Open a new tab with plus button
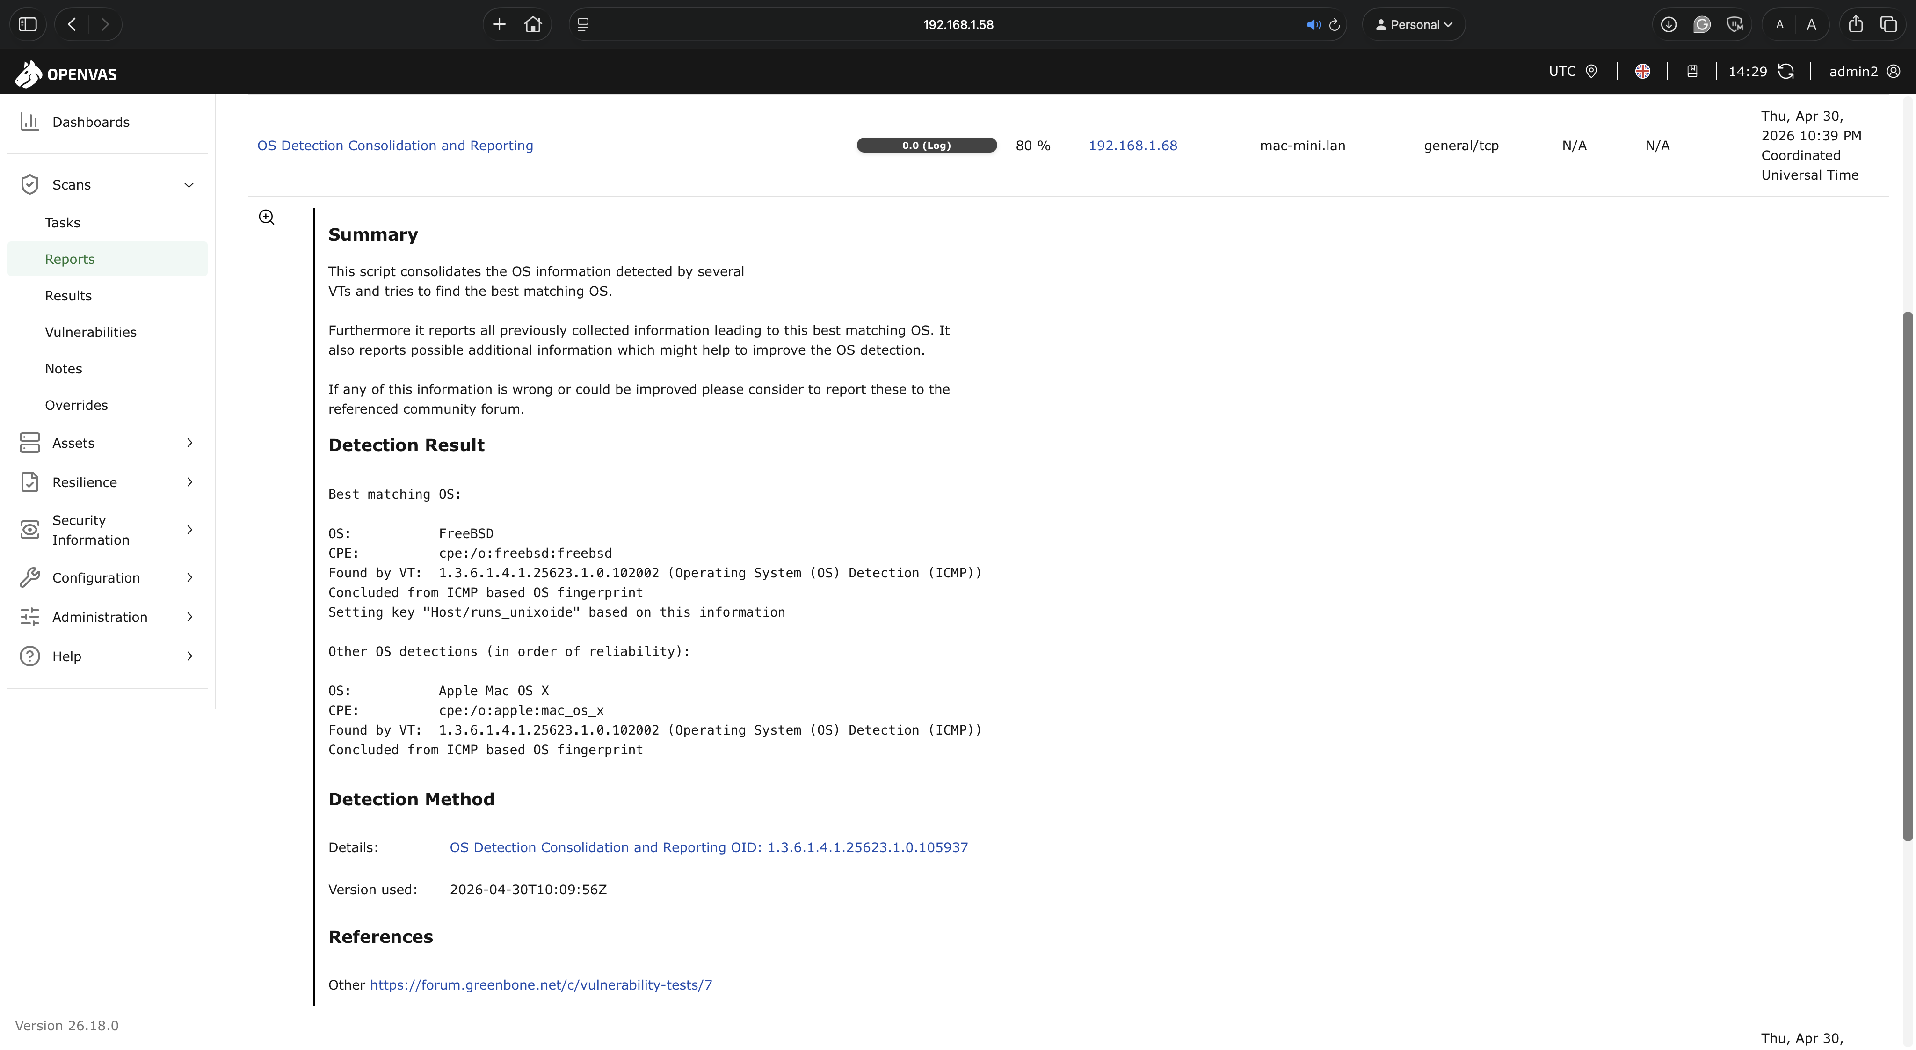 click(499, 24)
